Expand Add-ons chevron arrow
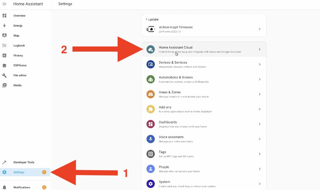The height and width of the screenshot is (190, 320). pos(259,109)
